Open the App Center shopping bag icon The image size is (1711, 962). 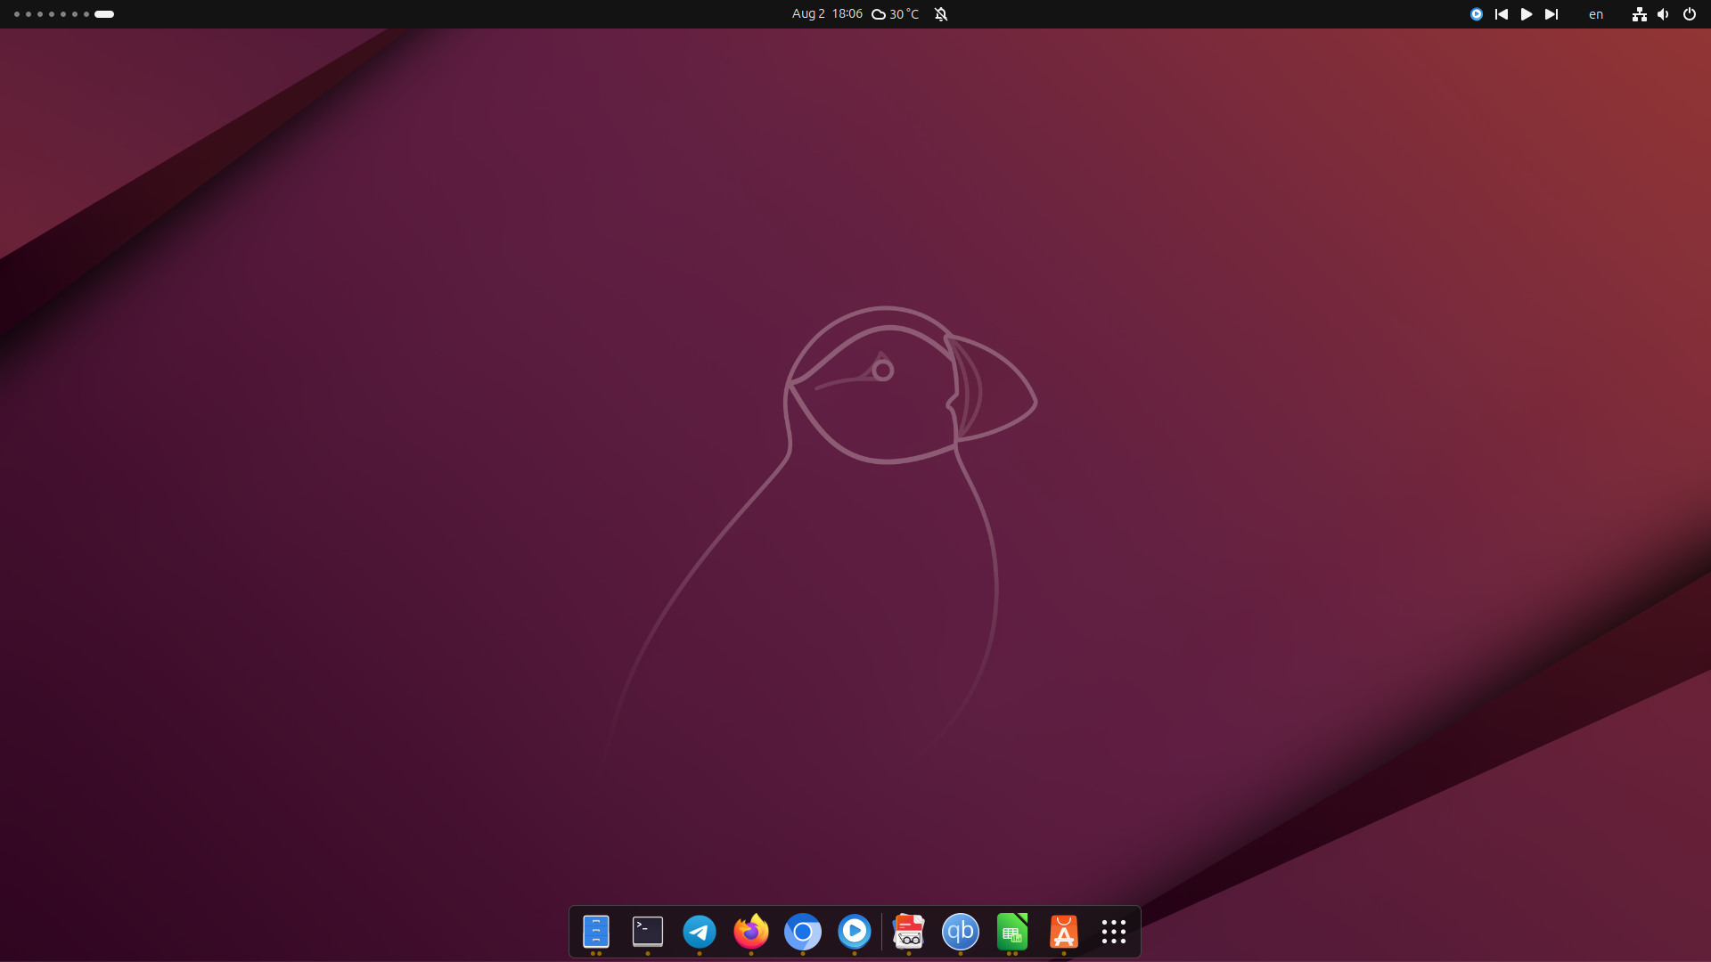point(1064,932)
